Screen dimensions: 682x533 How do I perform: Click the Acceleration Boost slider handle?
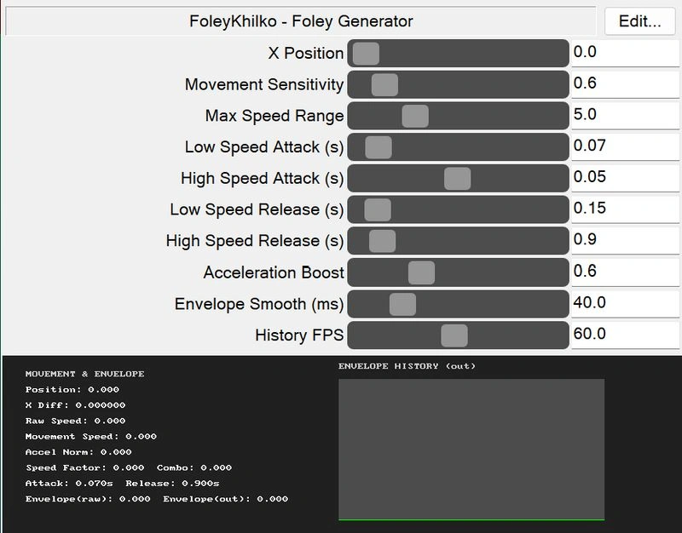click(421, 272)
